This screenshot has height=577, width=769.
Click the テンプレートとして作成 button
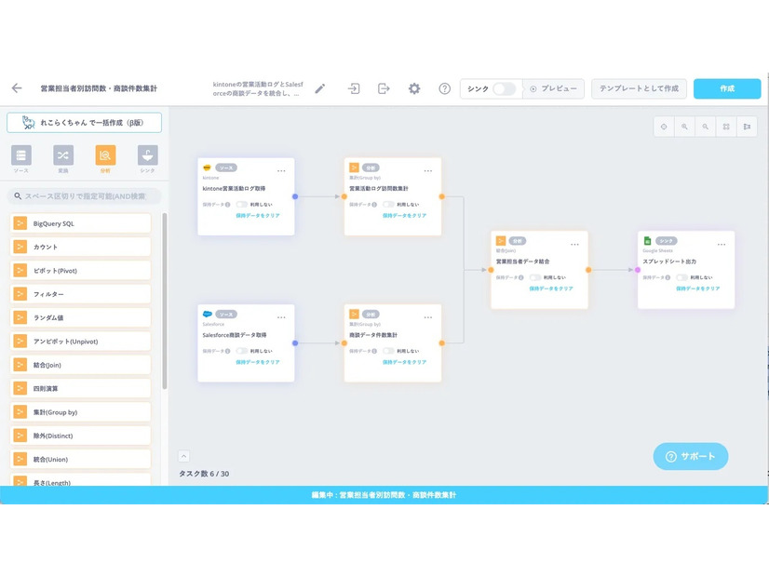pos(639,88)
